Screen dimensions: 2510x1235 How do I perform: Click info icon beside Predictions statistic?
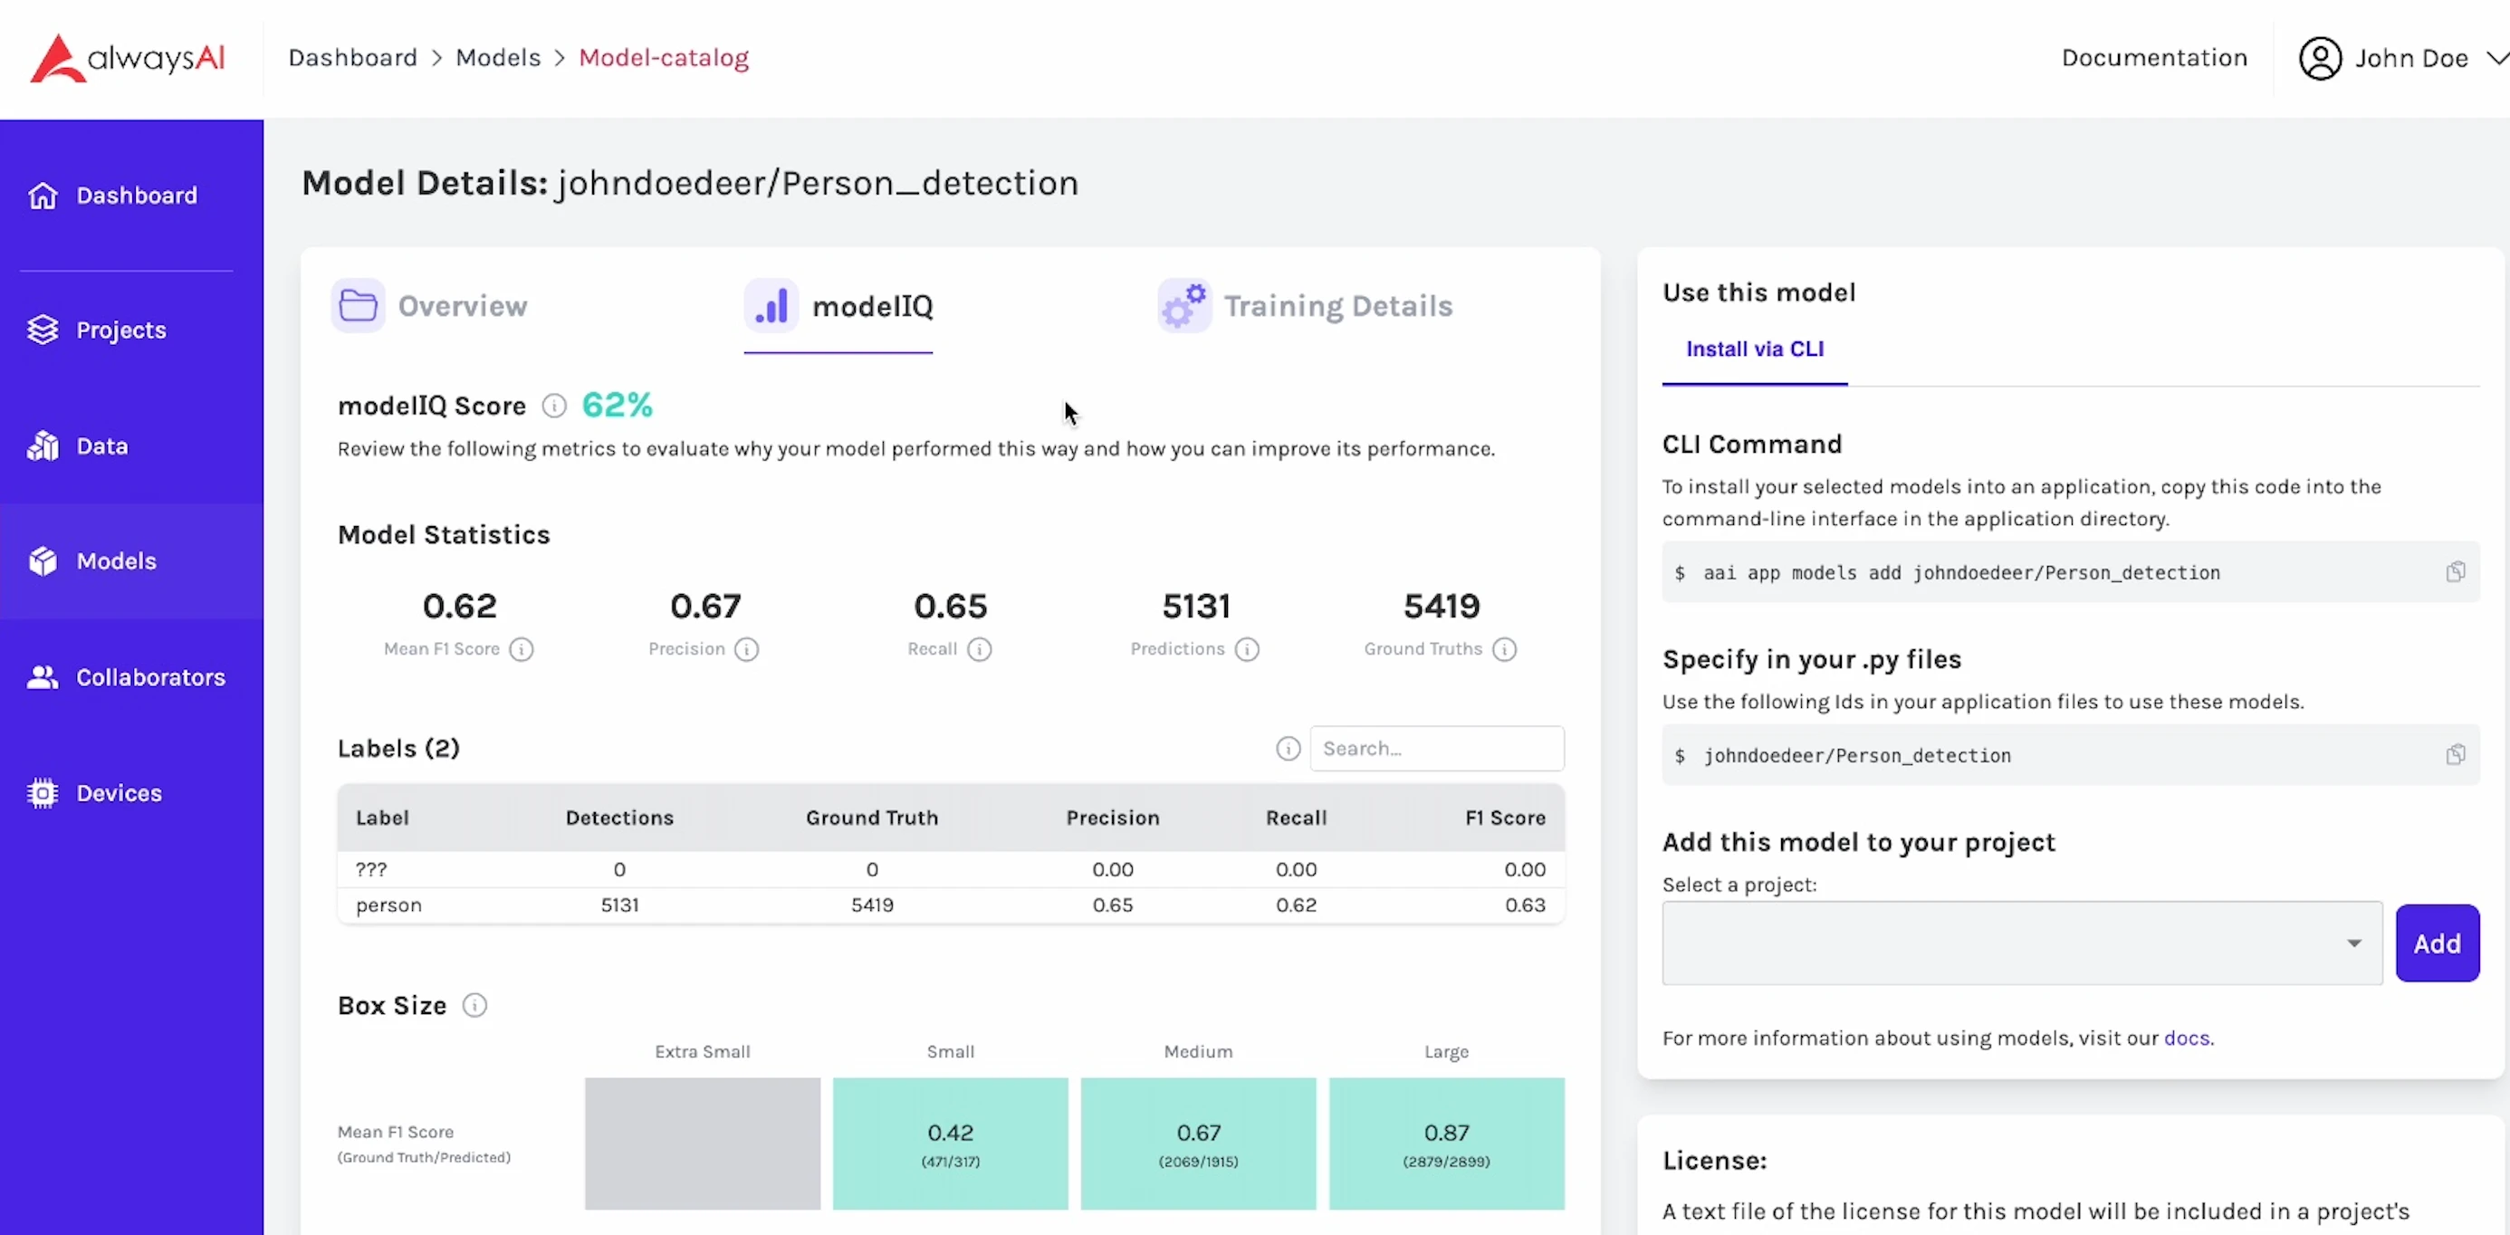[1247, 649]
